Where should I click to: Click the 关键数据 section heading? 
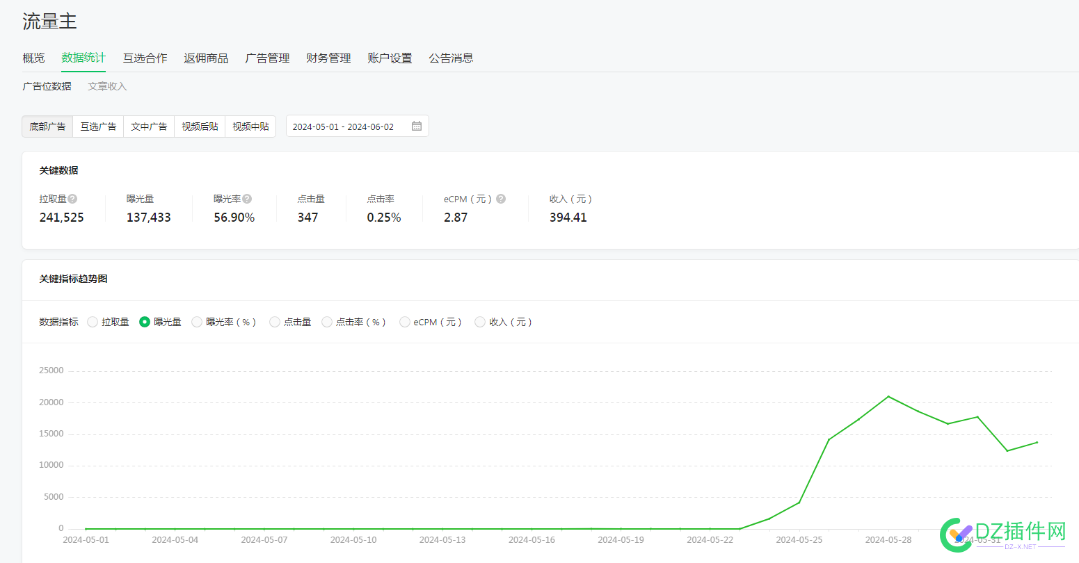pyautogui.click(x=58, y=170)
